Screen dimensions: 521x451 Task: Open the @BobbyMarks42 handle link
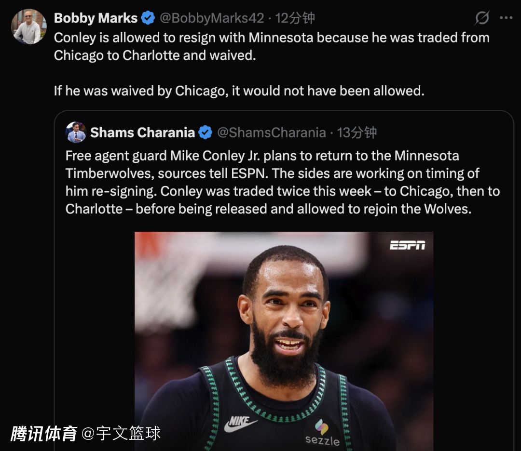point(212,18)
